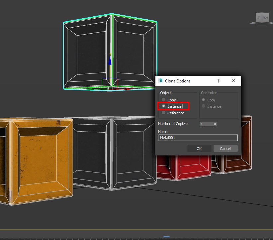This screenshot has height=240, width=273.
Task: Dismiss the dialog with the Cancel button
Action: click(x=226, y=148)
